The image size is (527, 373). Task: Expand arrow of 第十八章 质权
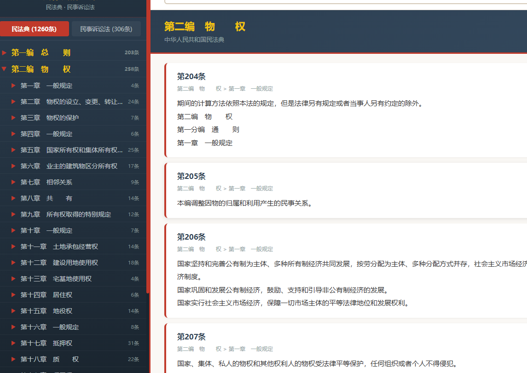point(13,360)
